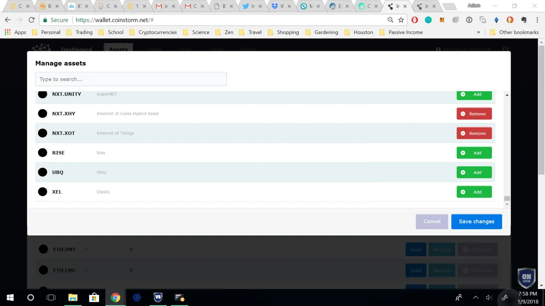This screenshot has height=306, width=545.
Task: Add the XEL Elastic asset
Action: (x=474, y=192)
